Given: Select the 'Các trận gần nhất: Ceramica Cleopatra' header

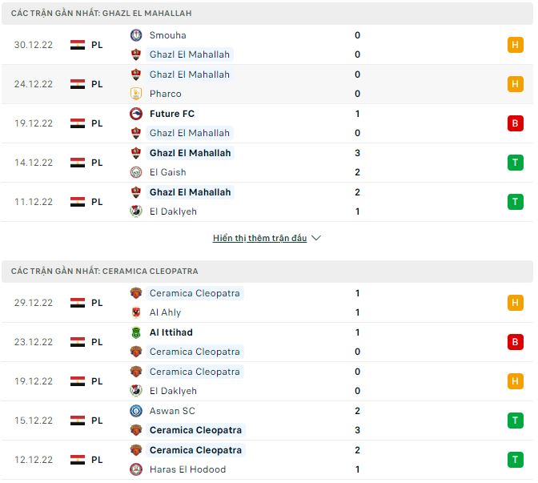Looking at the screenshot, I should click(105, 272).
